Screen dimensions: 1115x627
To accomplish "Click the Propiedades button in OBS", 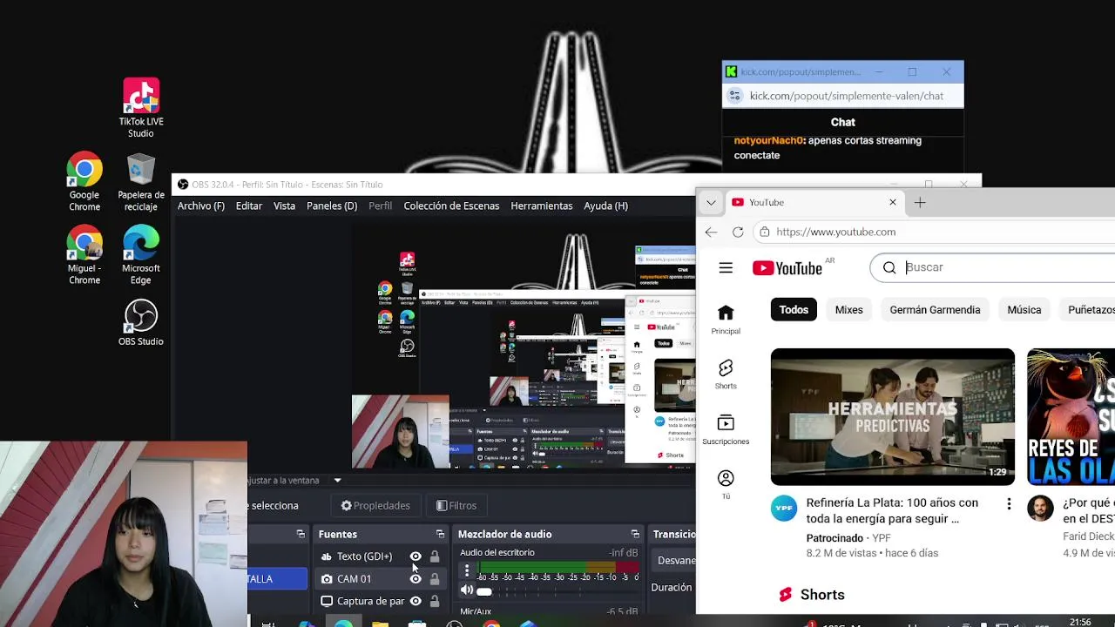I will tap(375, 505).
